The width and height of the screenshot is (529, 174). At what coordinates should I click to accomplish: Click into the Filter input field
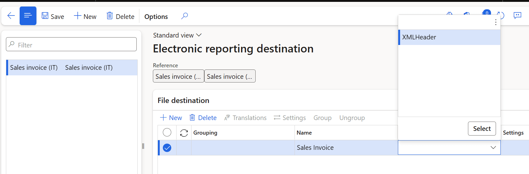pyautogui.click(x=75, y=45)
